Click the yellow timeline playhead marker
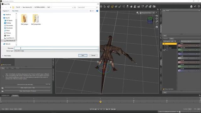 pos(100,102)
